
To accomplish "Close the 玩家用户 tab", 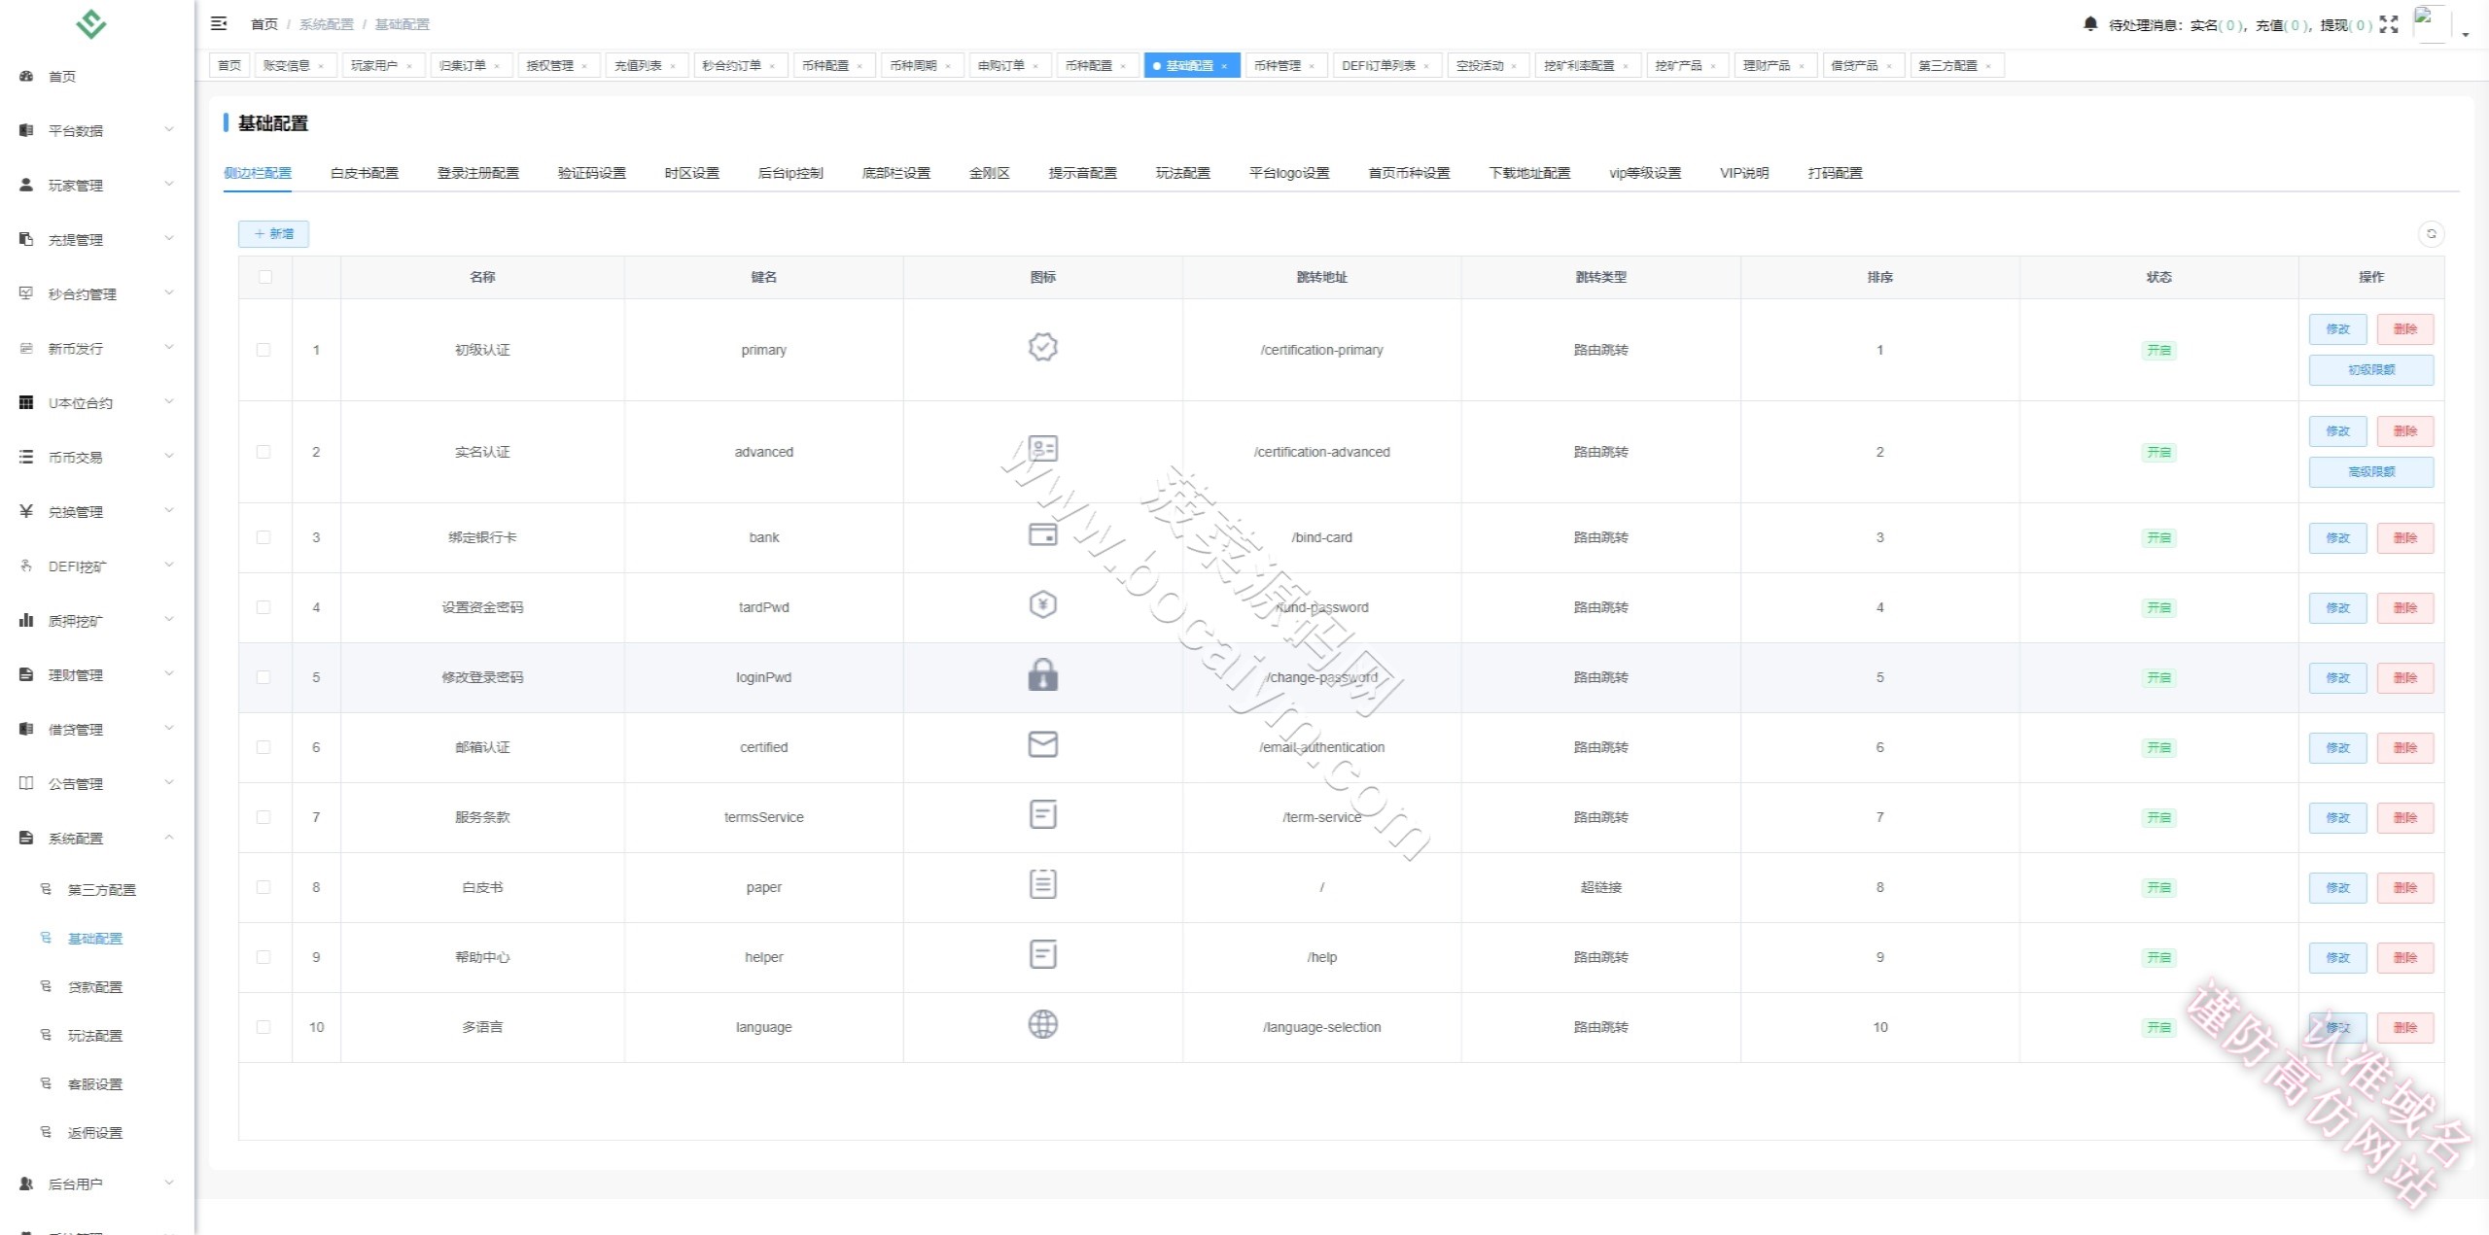I will pyautogui.click(x=409, y=66).
